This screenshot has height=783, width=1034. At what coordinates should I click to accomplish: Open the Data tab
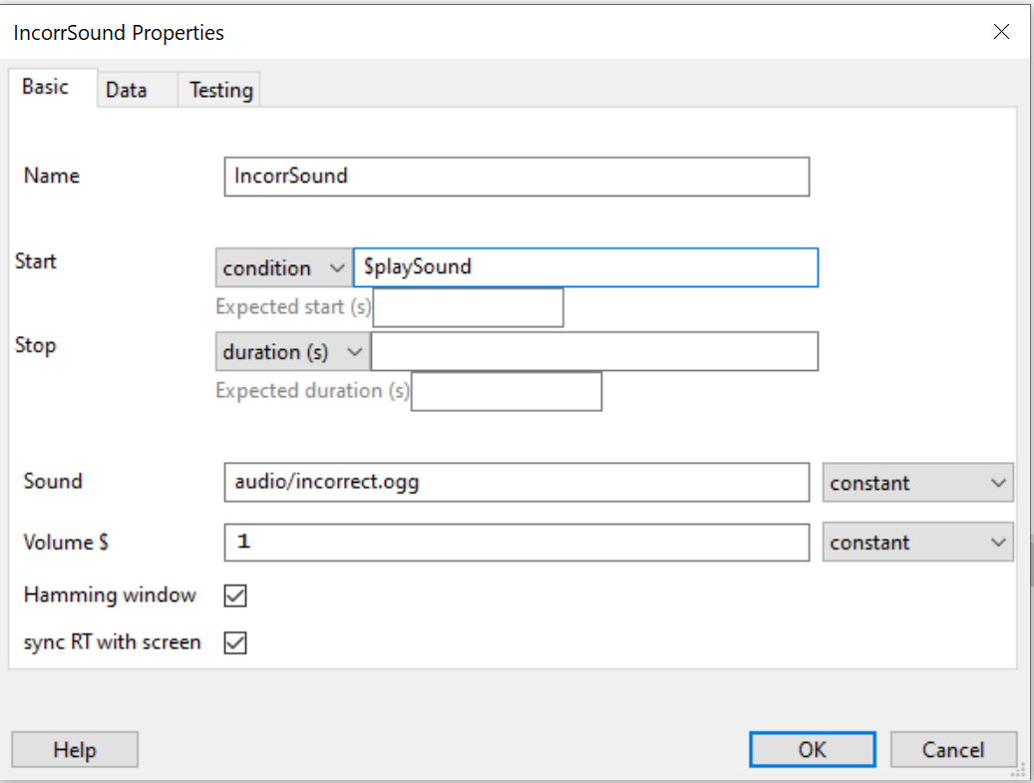click(x=127, y=91)
